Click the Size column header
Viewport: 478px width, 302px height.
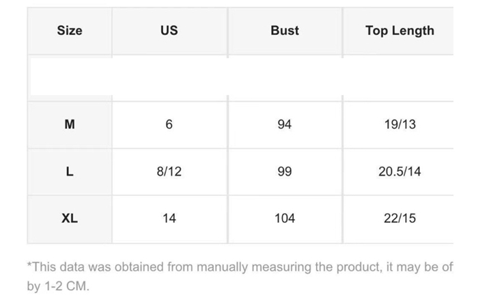pyautogui.click(x=70, y=31)
